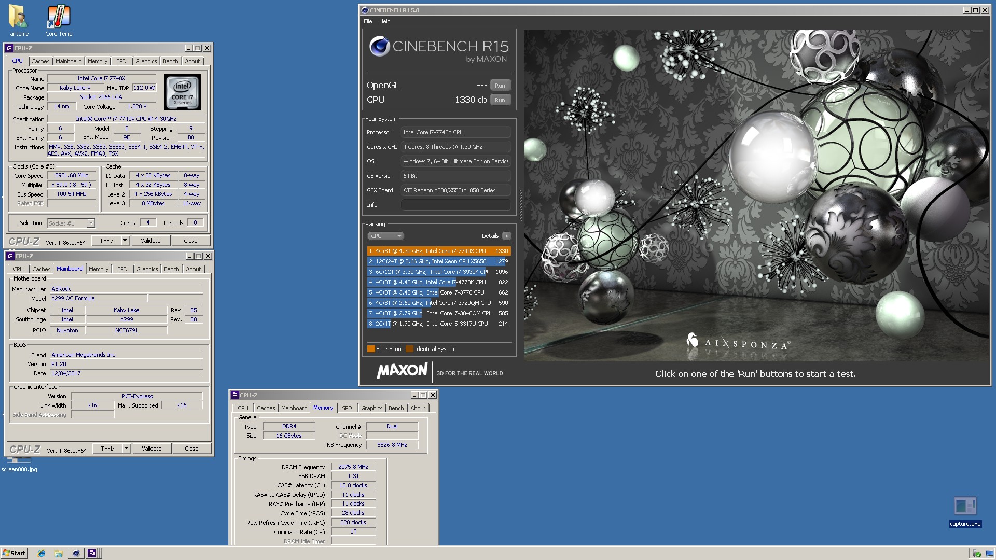The height and width of the screenshot is (560, 996).
Task: Click the Identical System legend swatch
Action: click(x=409, y=349)
